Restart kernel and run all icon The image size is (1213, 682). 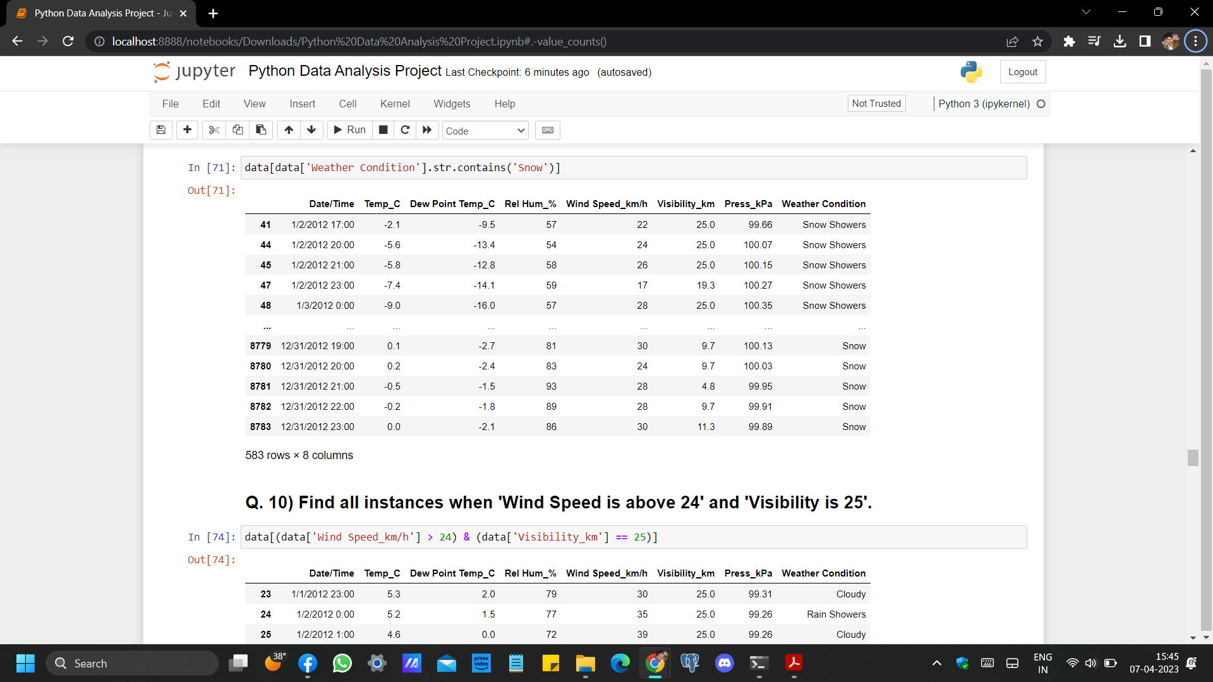coord(427,130)
